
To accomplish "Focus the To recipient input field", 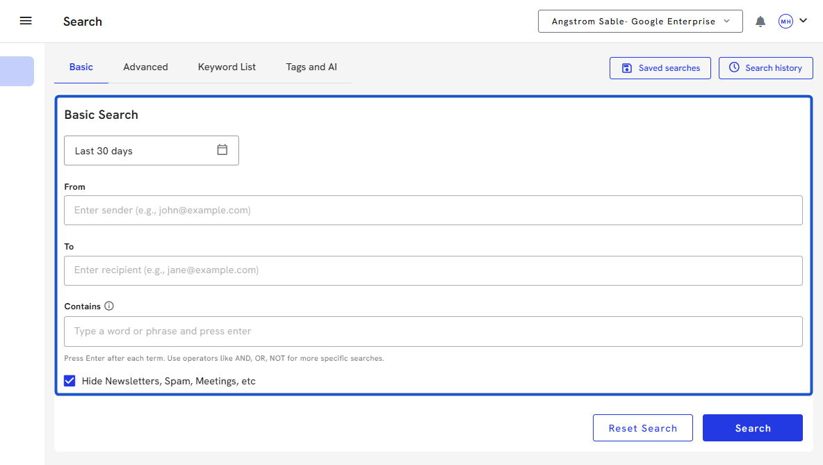I will (x=433, y=270).
